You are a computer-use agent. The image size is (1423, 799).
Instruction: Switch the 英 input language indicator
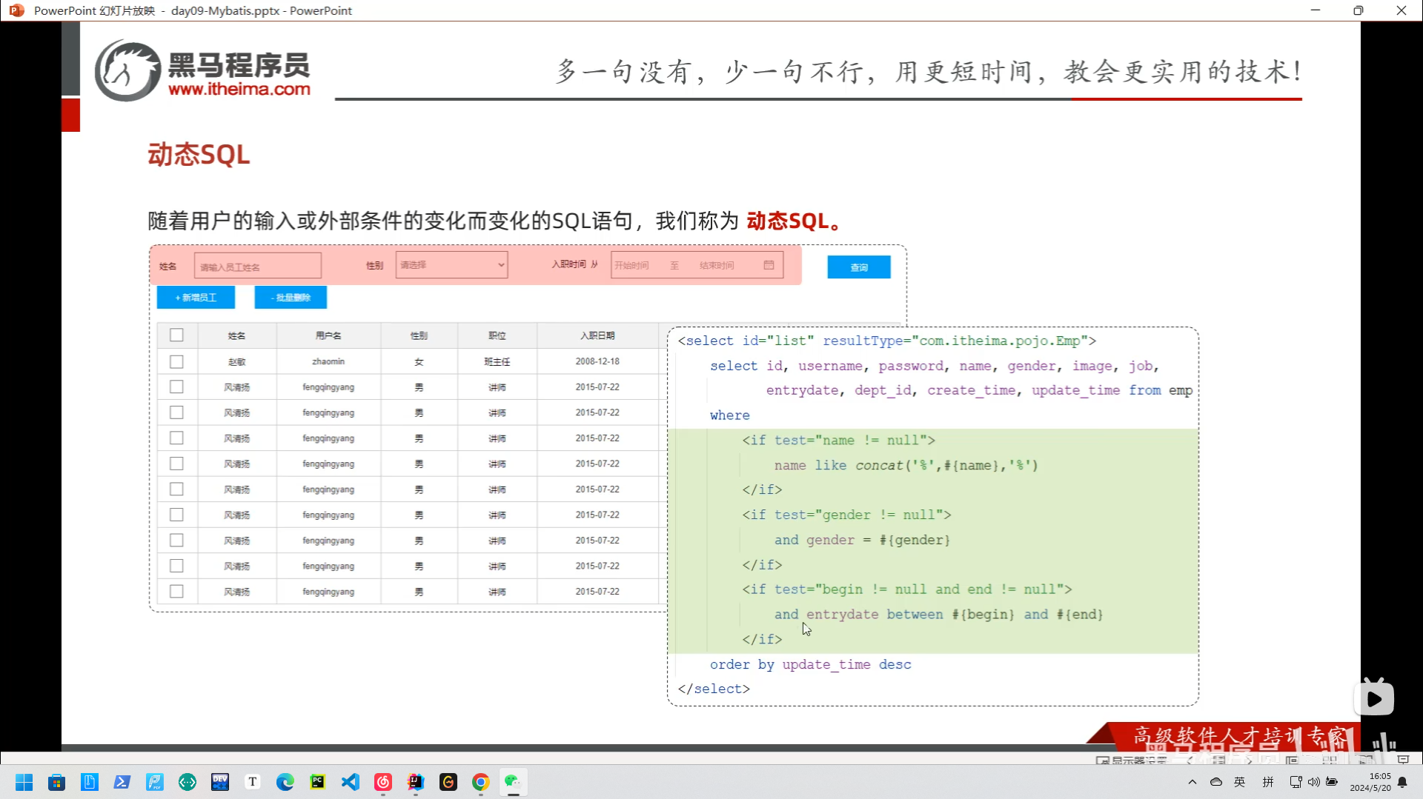(x=1240, y=782)
